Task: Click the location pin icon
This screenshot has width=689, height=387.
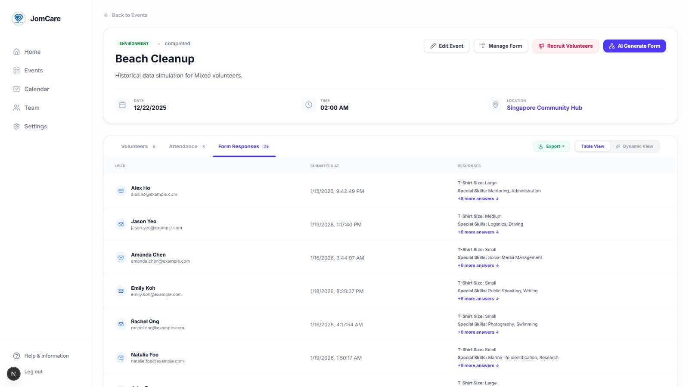Action: 495,105
